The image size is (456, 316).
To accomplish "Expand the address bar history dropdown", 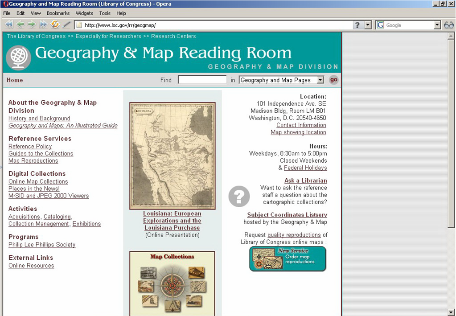I will [368, 25].
